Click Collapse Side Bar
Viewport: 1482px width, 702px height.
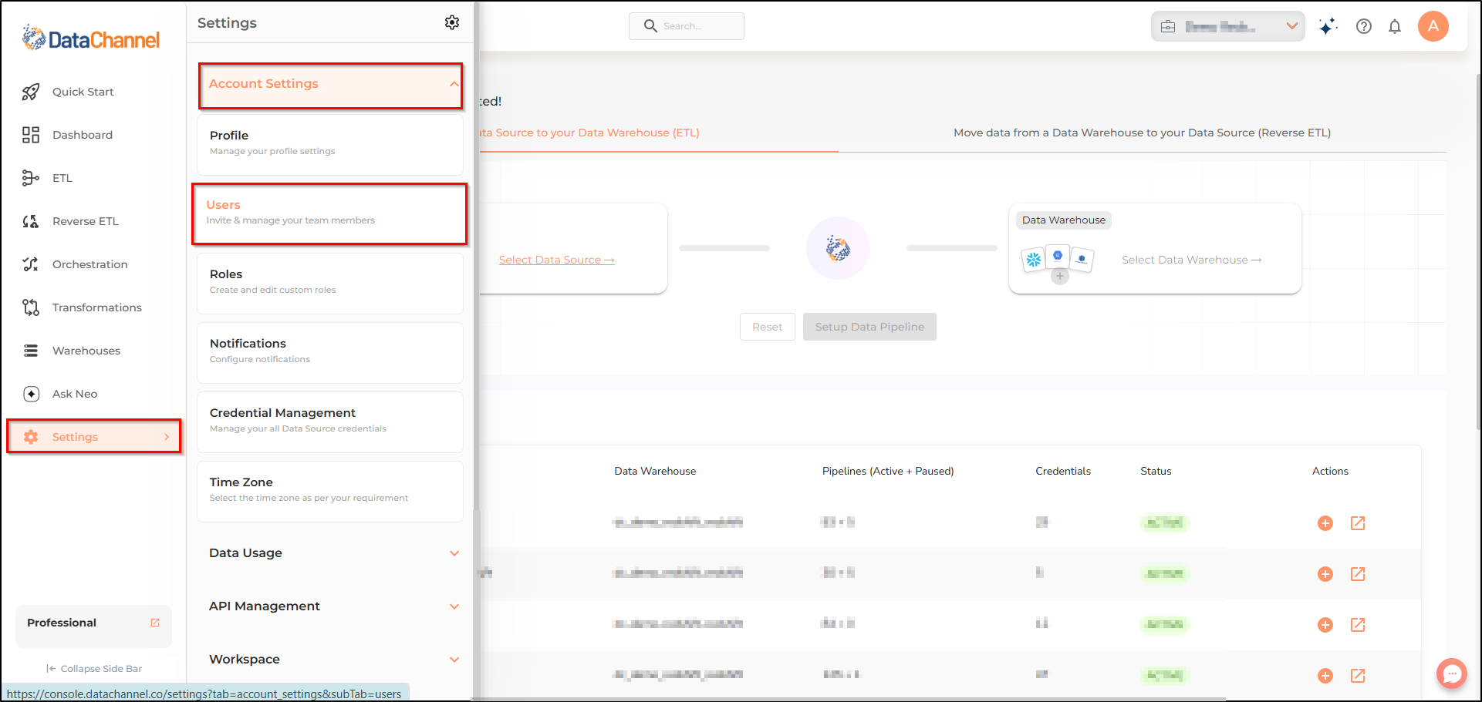point(94,669)
